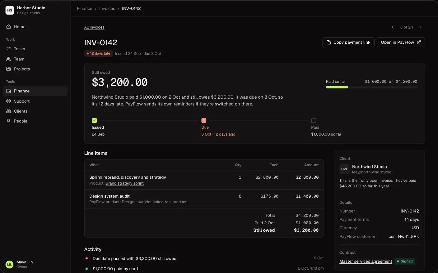
Task: Click the copy icon on payment link button
Action: [x=328, y=42]
